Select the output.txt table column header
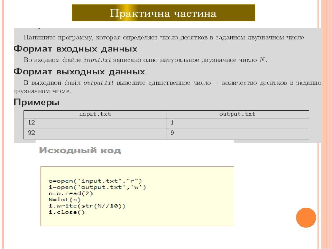Image resolution: width=332 pixels, height=249 pixels. click(x=237, y=114)
